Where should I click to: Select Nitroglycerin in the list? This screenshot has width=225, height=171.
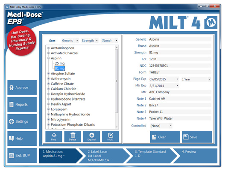coord(61,119)
